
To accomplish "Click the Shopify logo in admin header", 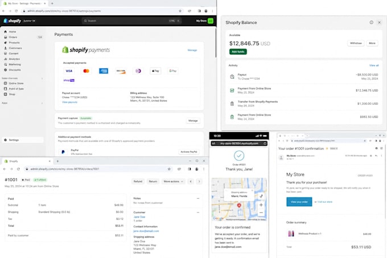I will pyautogui.click(x=13, y=21).
